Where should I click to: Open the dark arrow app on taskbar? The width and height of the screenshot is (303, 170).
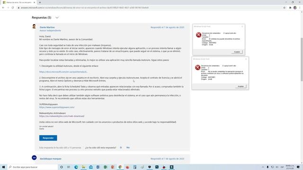(171, 167)
